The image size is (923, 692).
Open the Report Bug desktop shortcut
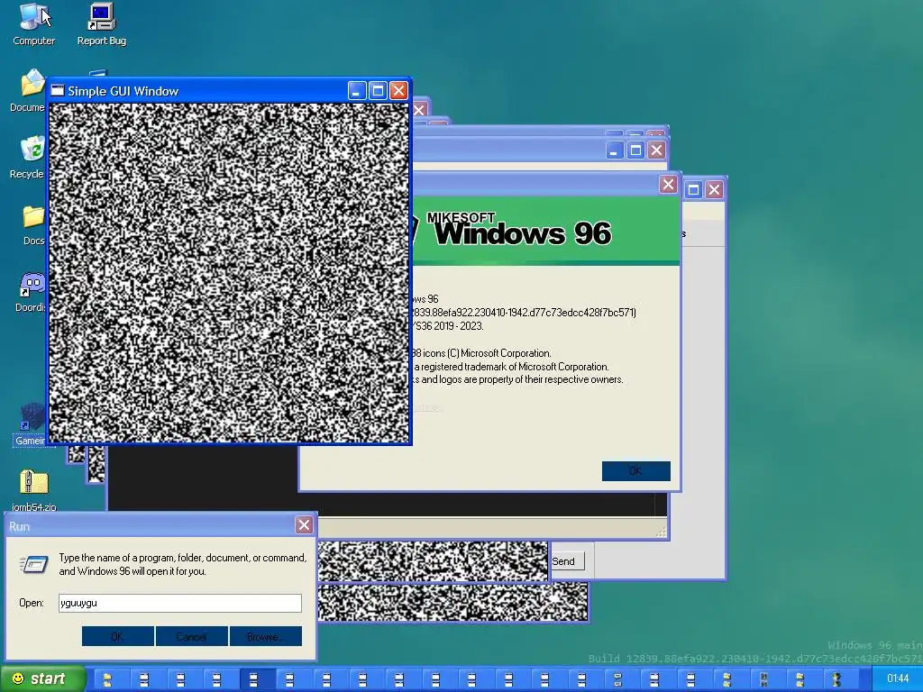[102, 24]
